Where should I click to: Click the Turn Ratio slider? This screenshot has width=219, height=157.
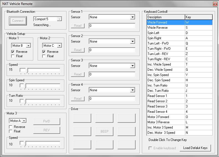(x=40, y=101)
